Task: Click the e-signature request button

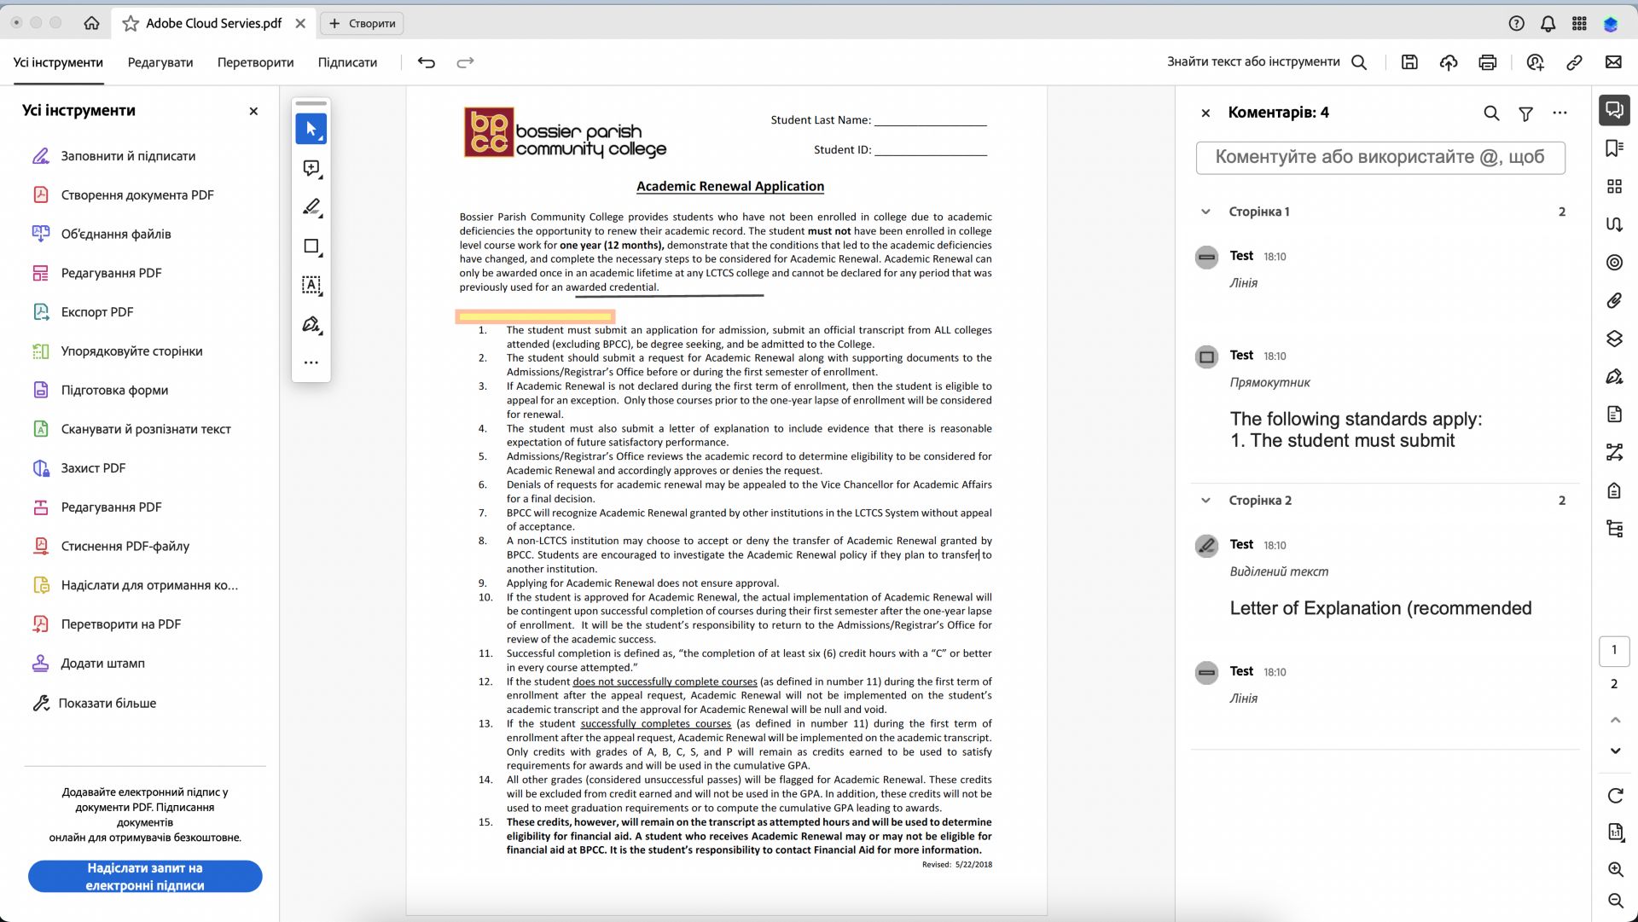Action: pyautogui.click(x=145, y=876)
